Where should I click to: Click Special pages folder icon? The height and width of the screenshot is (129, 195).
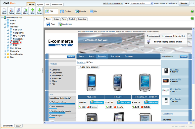8,54
